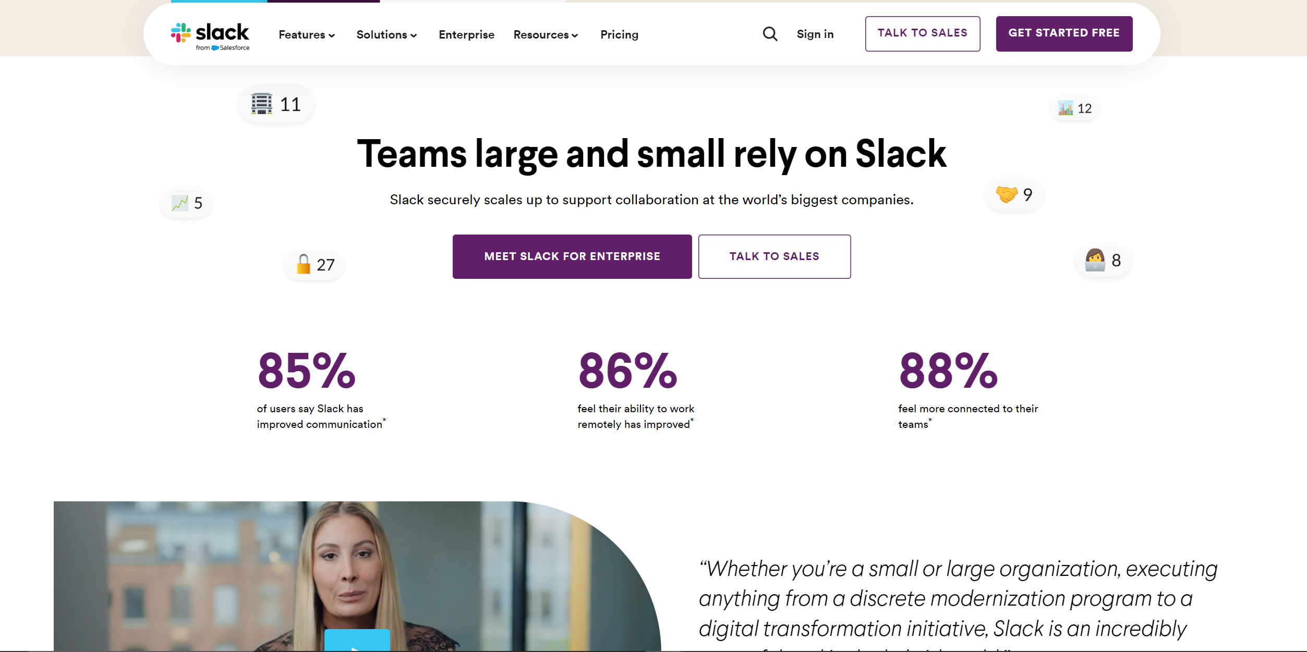Image resolution: width=1307 pixels, height=652 pixels.
Task: Click the testimonial quote text
Action: point(958,605)
